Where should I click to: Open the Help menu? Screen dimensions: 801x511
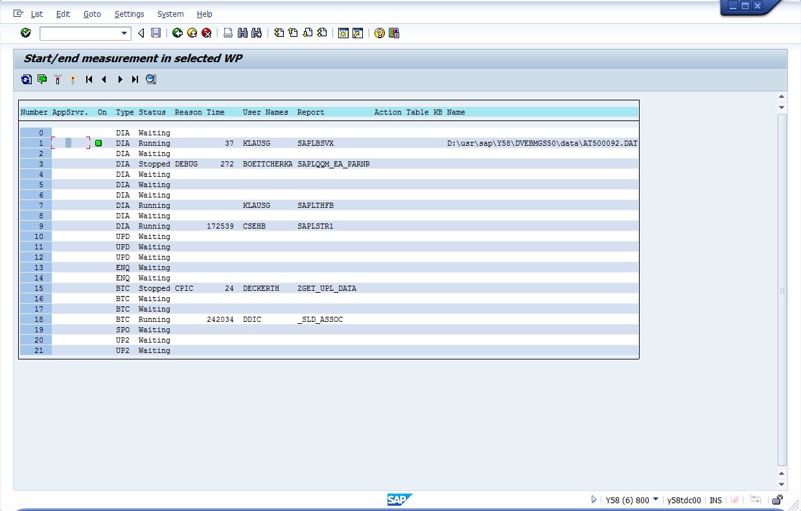205,14
